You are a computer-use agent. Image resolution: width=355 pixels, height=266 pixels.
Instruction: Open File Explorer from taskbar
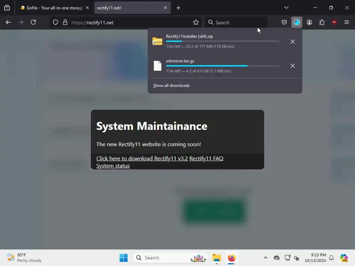click(217, 258)
